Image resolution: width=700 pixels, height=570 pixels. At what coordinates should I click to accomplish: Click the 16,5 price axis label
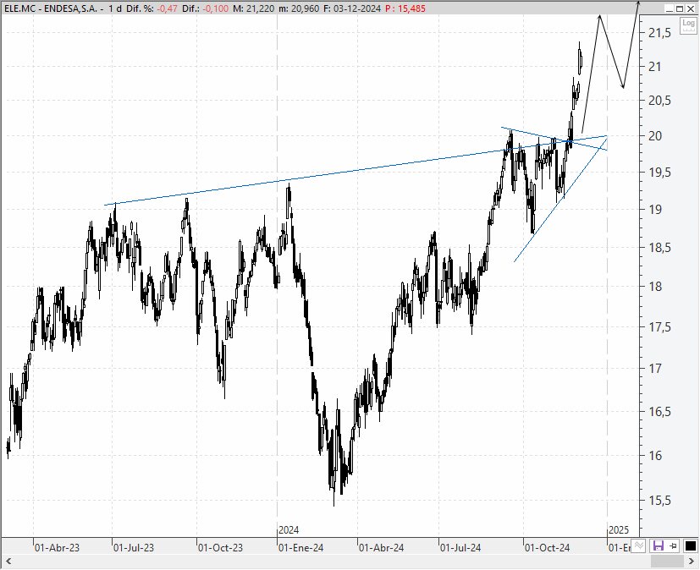[660, 411]
